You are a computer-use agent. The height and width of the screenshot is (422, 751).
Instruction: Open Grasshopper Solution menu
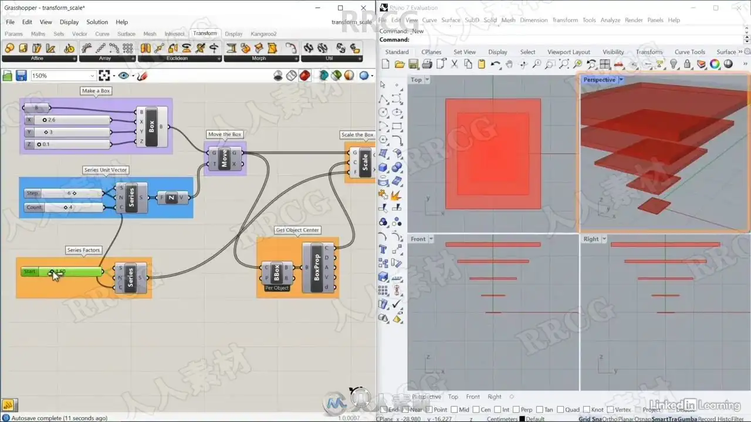pyautogui.click(x=97, y=22)
